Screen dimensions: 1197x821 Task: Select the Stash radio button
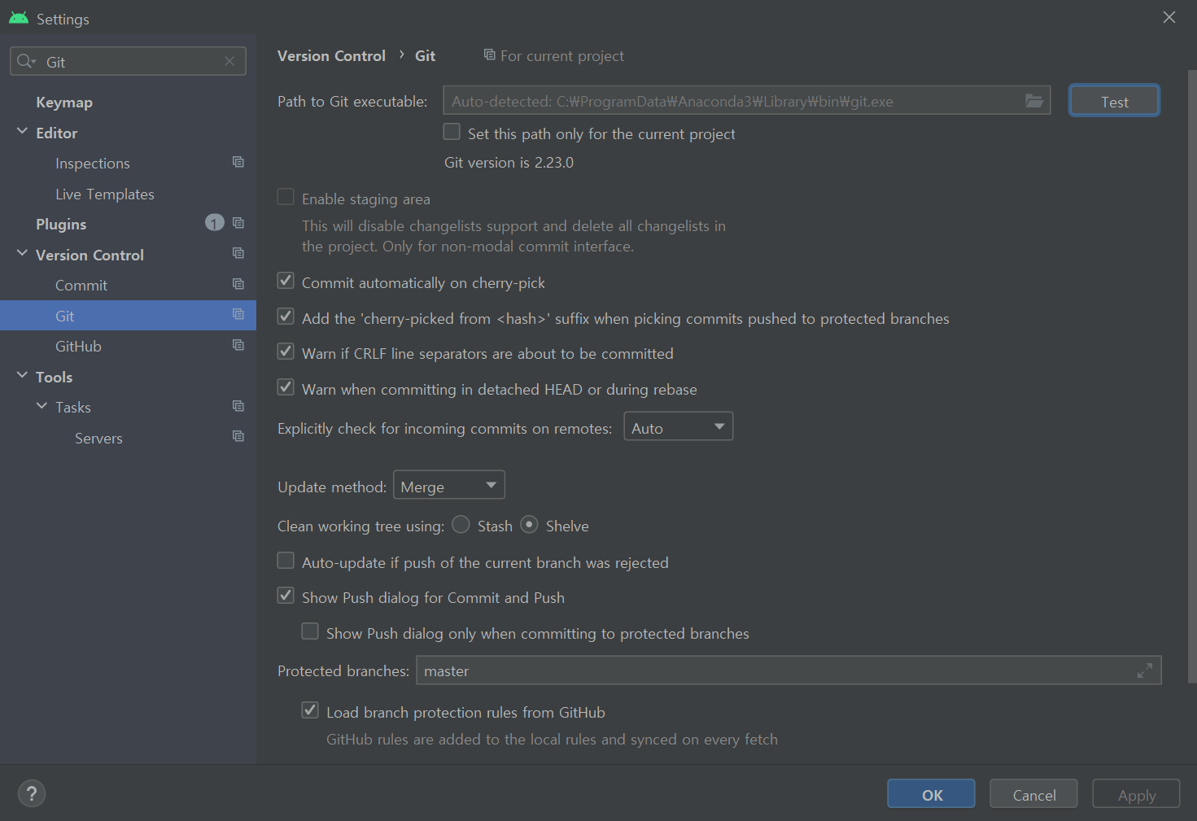[x=461, y=525]
